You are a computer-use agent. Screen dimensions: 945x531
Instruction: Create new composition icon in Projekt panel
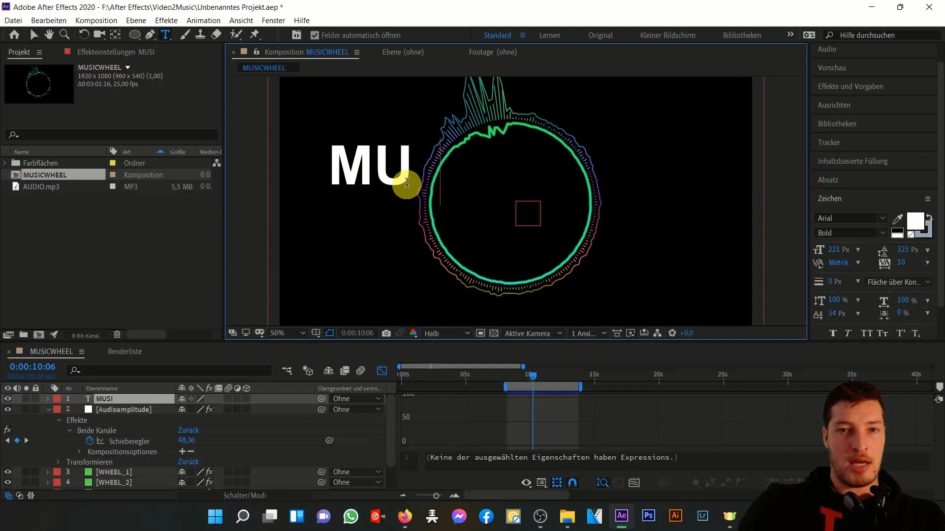click(x=38, y=335)
